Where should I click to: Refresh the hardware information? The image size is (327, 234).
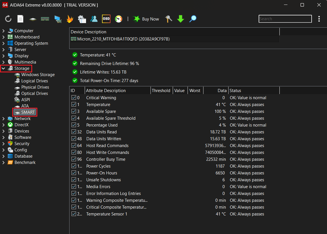[8, 19]
